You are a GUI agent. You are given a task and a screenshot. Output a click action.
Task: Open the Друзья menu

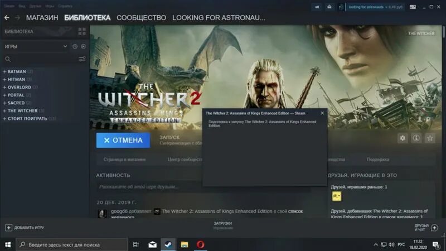35,6
